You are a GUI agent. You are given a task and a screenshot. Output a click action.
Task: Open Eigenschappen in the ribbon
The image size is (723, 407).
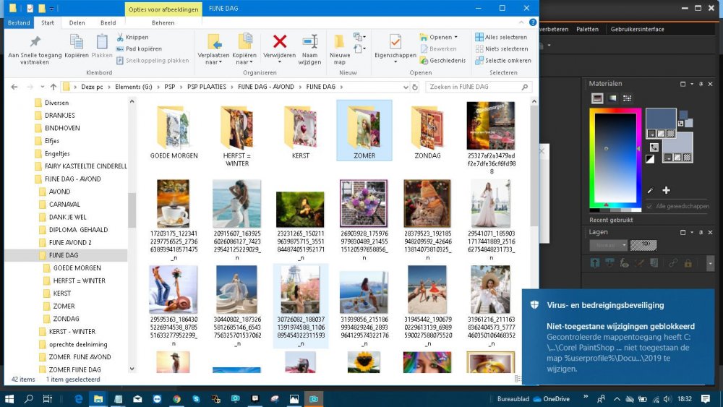pyautogui.click(x=395, y=43)
